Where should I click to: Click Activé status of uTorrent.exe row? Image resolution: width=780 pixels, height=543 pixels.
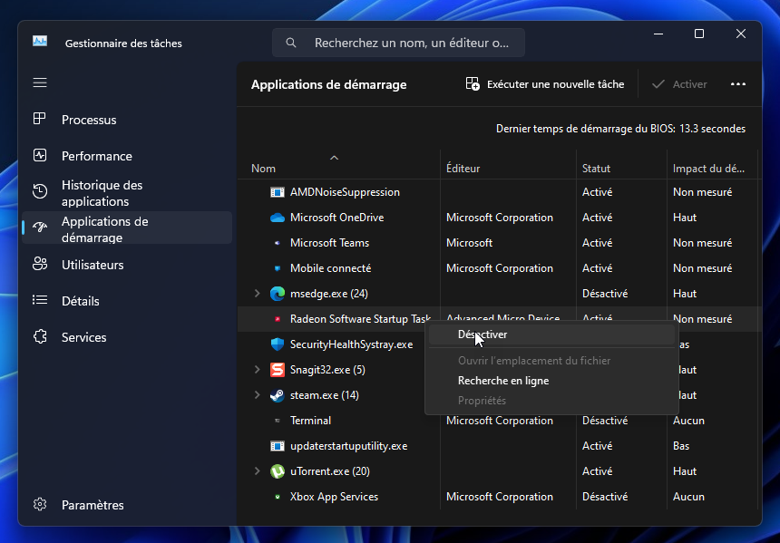point(597,470)
